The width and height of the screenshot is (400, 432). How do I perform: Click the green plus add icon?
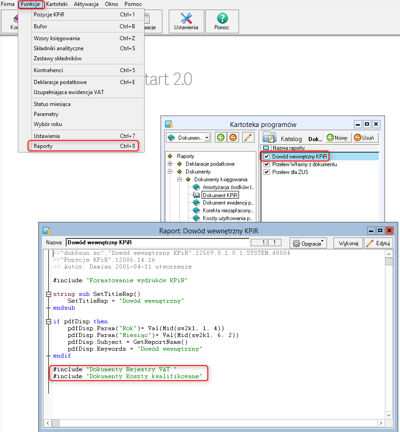click(x=220, y=137)
